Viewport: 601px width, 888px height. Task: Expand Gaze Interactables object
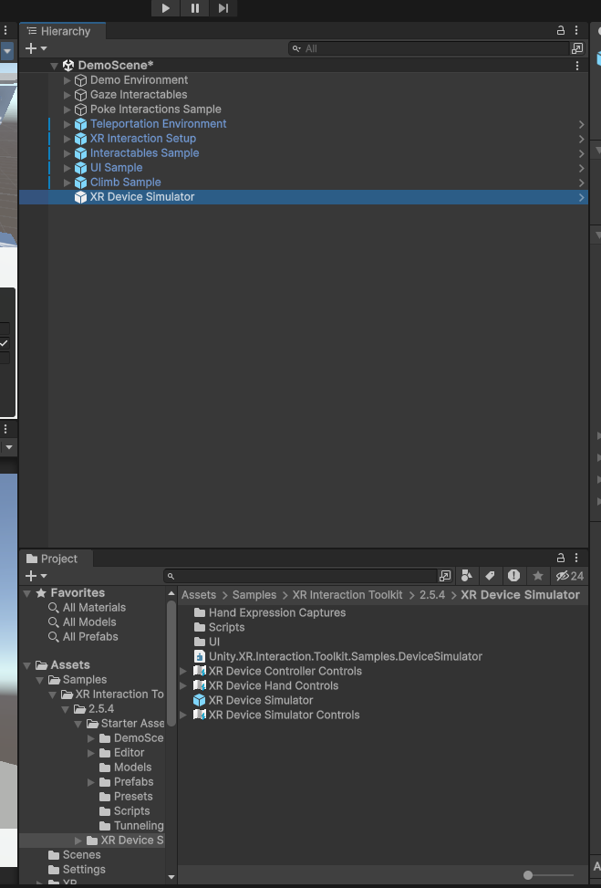[67, 95]
